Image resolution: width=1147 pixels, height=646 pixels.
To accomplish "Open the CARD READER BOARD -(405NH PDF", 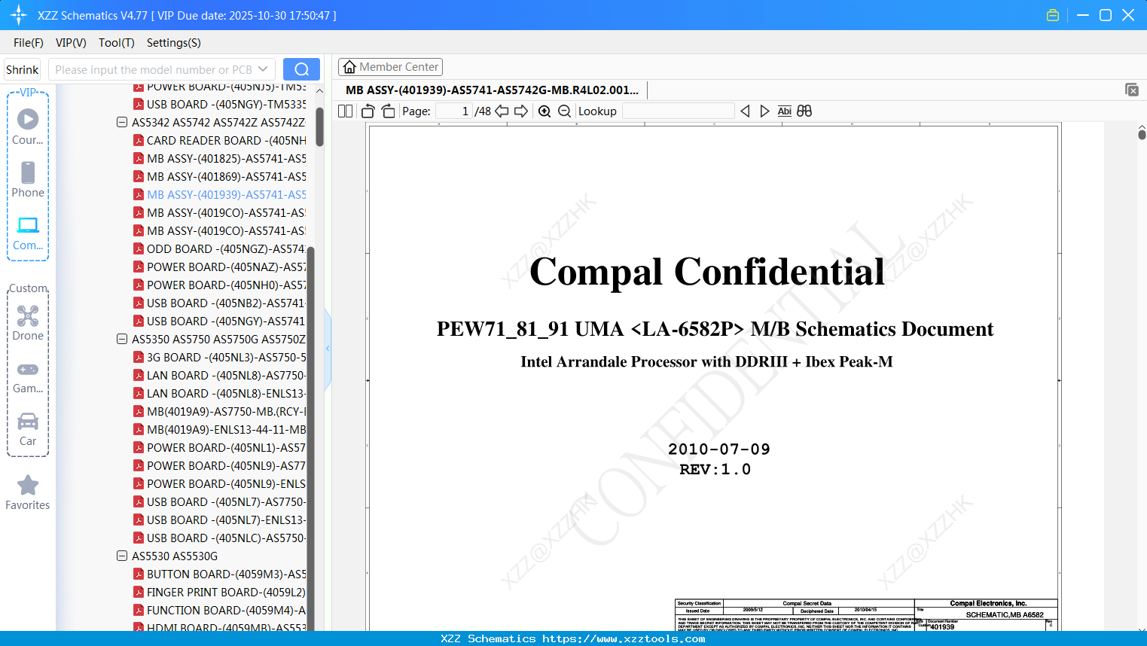I will pyautogui.click(x=220, y=141).
